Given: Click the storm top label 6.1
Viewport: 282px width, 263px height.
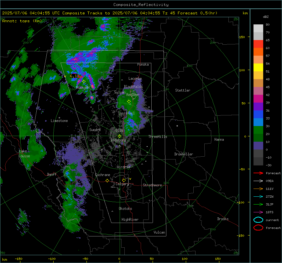Looking at the screenshot, I should pos(73,76).
